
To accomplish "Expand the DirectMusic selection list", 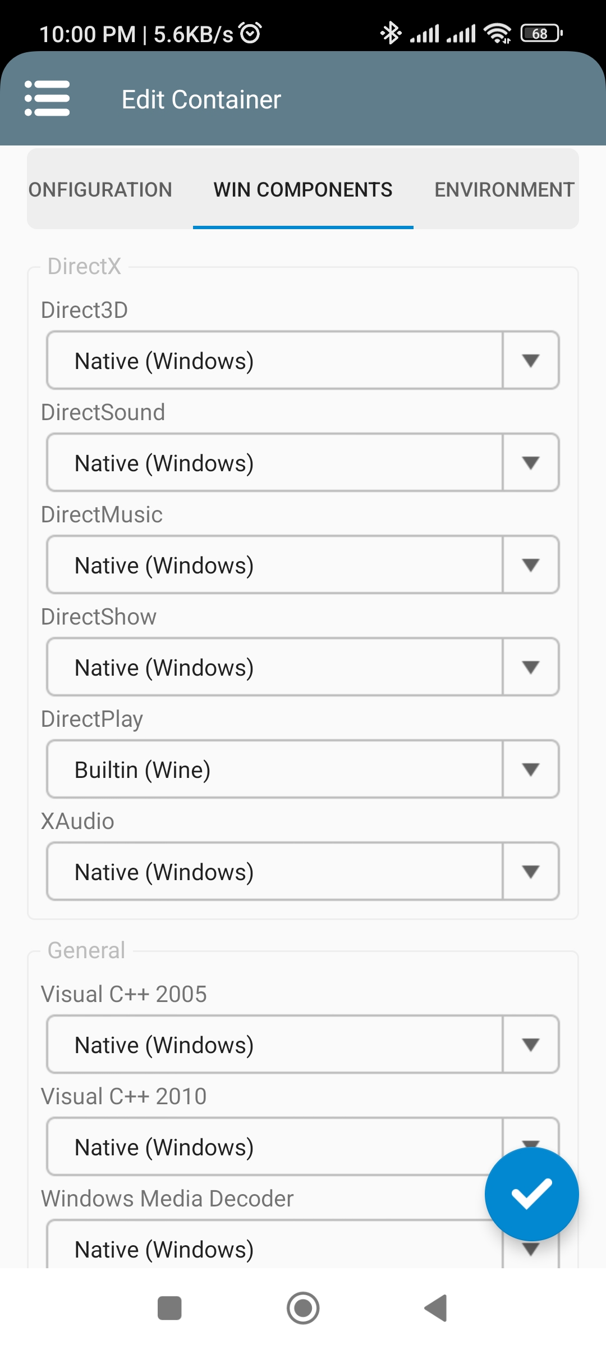I will point(303,565).
